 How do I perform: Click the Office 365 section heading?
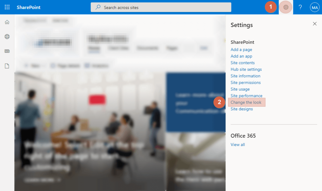coord(243,136)
